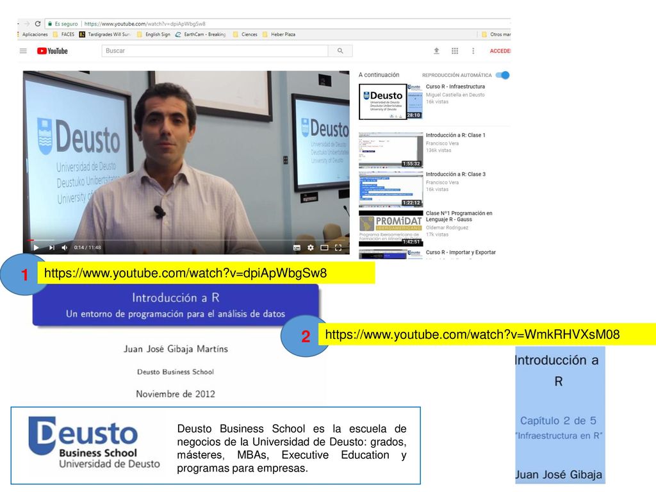Click the search magnifier button
The height and width of the screenshot is (492, 656).
click(340, 51)
